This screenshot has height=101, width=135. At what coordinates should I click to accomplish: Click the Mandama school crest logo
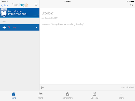(4, 13)
